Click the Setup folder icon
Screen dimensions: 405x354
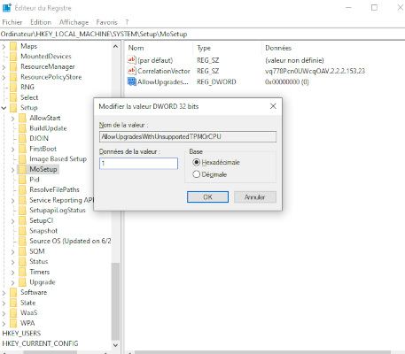click(13, 108)
